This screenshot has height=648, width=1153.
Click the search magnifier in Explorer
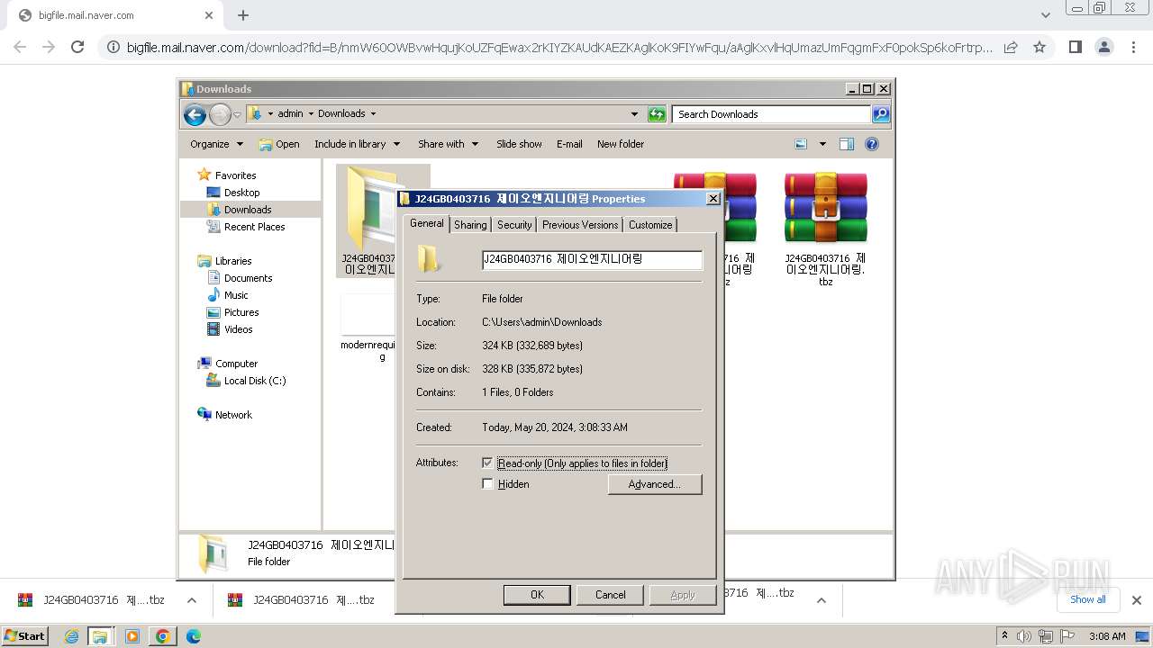(880, 114)
